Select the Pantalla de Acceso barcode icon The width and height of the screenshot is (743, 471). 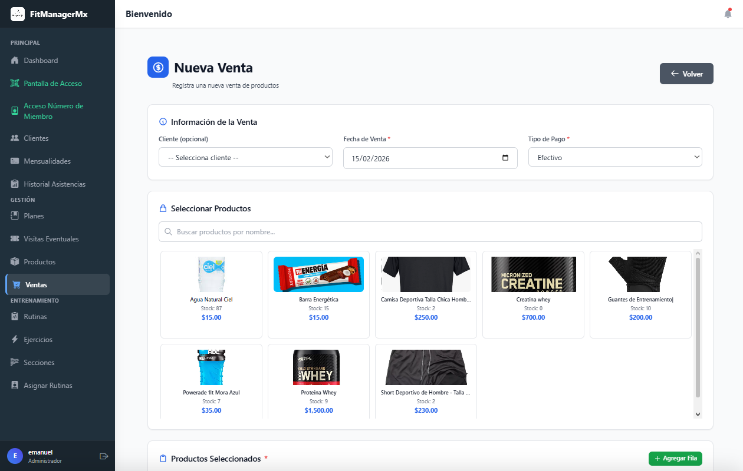15,83
